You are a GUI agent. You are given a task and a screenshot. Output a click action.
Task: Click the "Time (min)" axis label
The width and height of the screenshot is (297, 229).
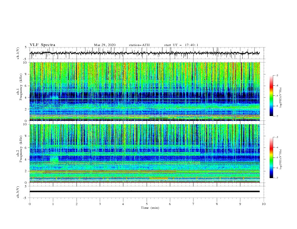pyautogui.click(x=150, y=208)
